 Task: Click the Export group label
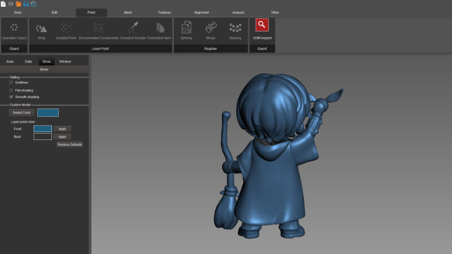point(262,49)
